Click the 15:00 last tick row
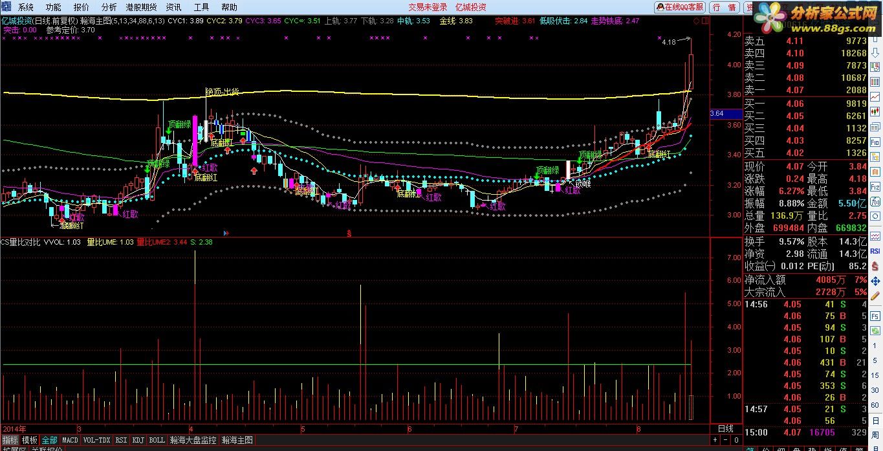883x451 pixels. point(805,432)
